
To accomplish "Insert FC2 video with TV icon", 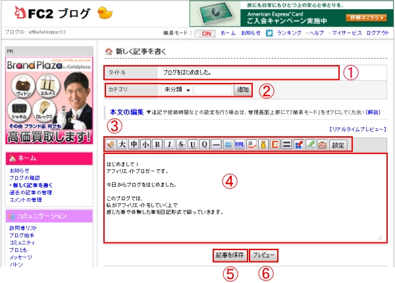I will coord(322,145).
